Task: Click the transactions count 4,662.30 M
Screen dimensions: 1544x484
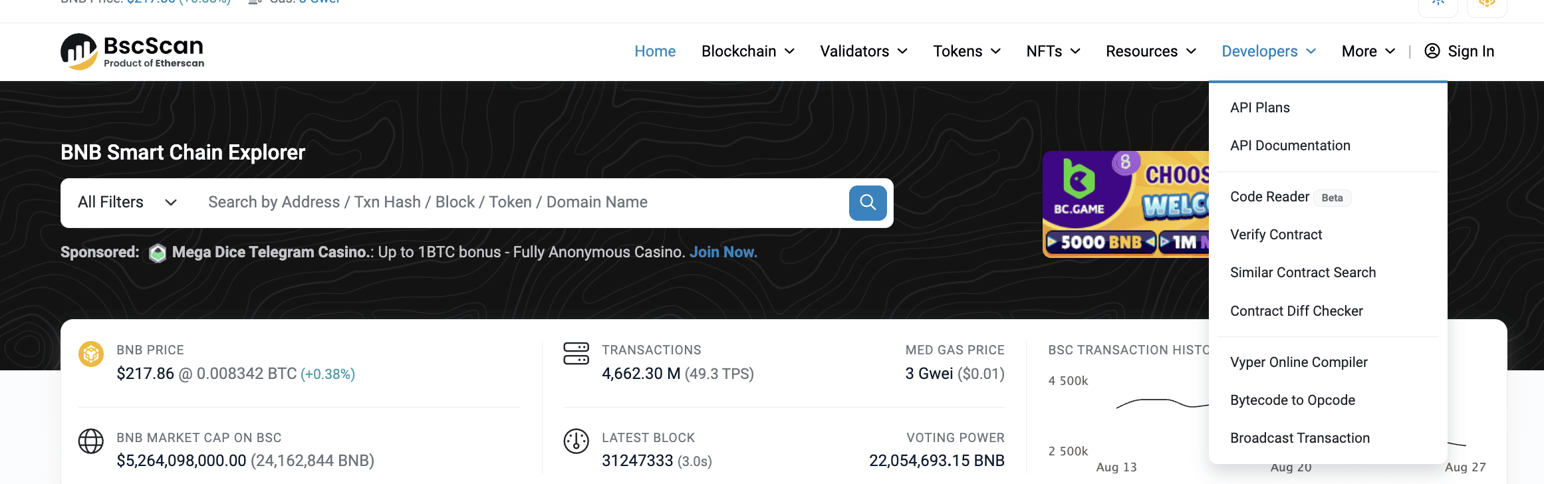Action: point(641,374)
